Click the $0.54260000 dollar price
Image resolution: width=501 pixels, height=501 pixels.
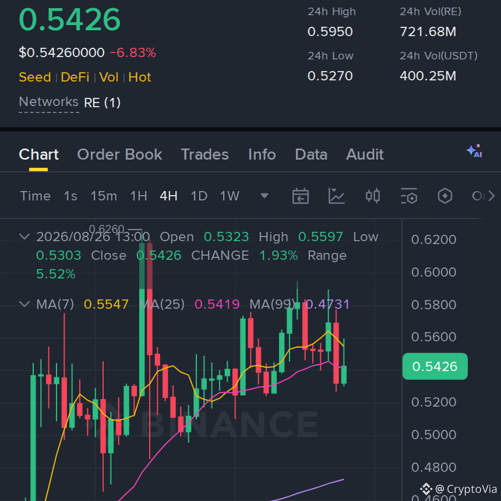pos(62,52)
